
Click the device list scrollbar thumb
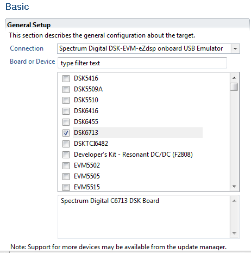tap(234, 87)
